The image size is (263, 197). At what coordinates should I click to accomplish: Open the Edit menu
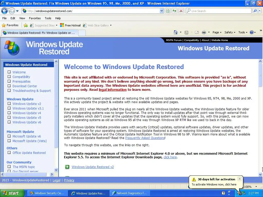[x=13, y=18]
